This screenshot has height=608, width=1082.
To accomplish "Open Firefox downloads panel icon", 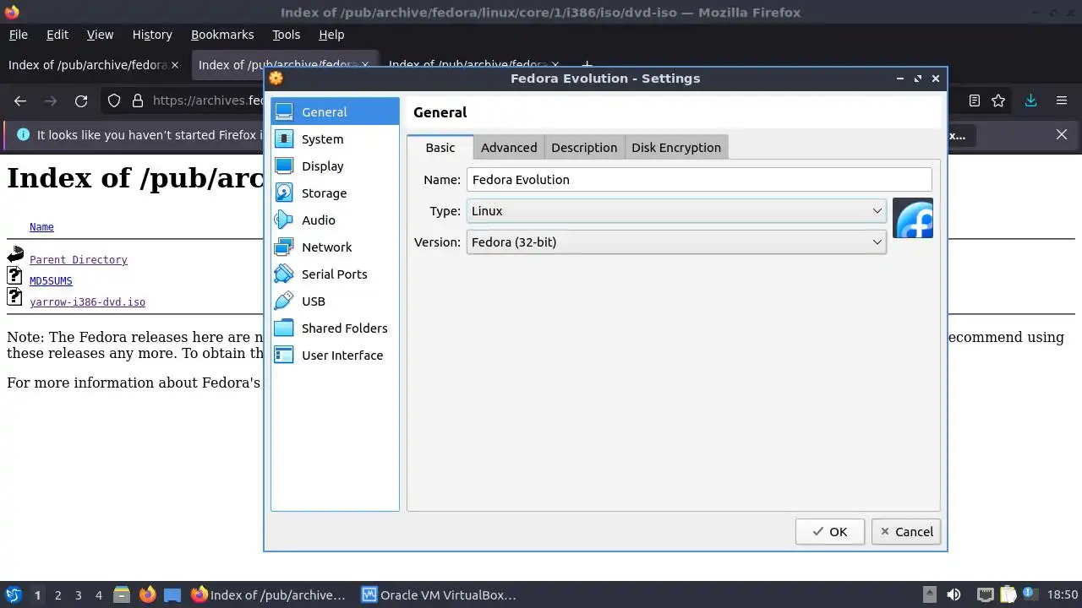I will coord(1030,100).
